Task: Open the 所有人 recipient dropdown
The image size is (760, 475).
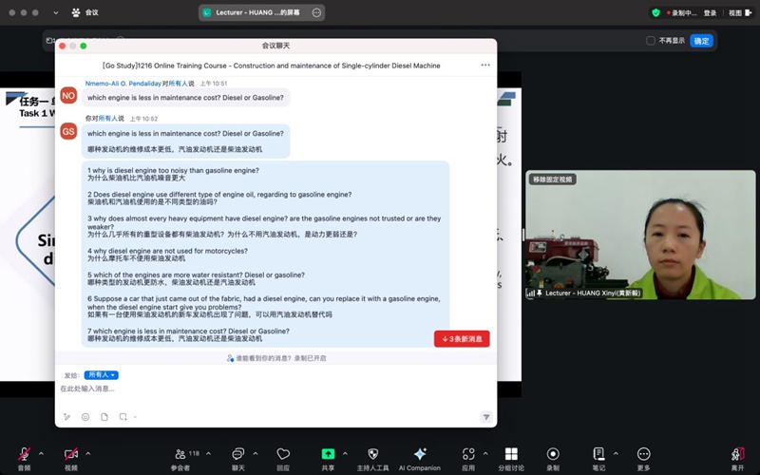Action: coord(101,375)
